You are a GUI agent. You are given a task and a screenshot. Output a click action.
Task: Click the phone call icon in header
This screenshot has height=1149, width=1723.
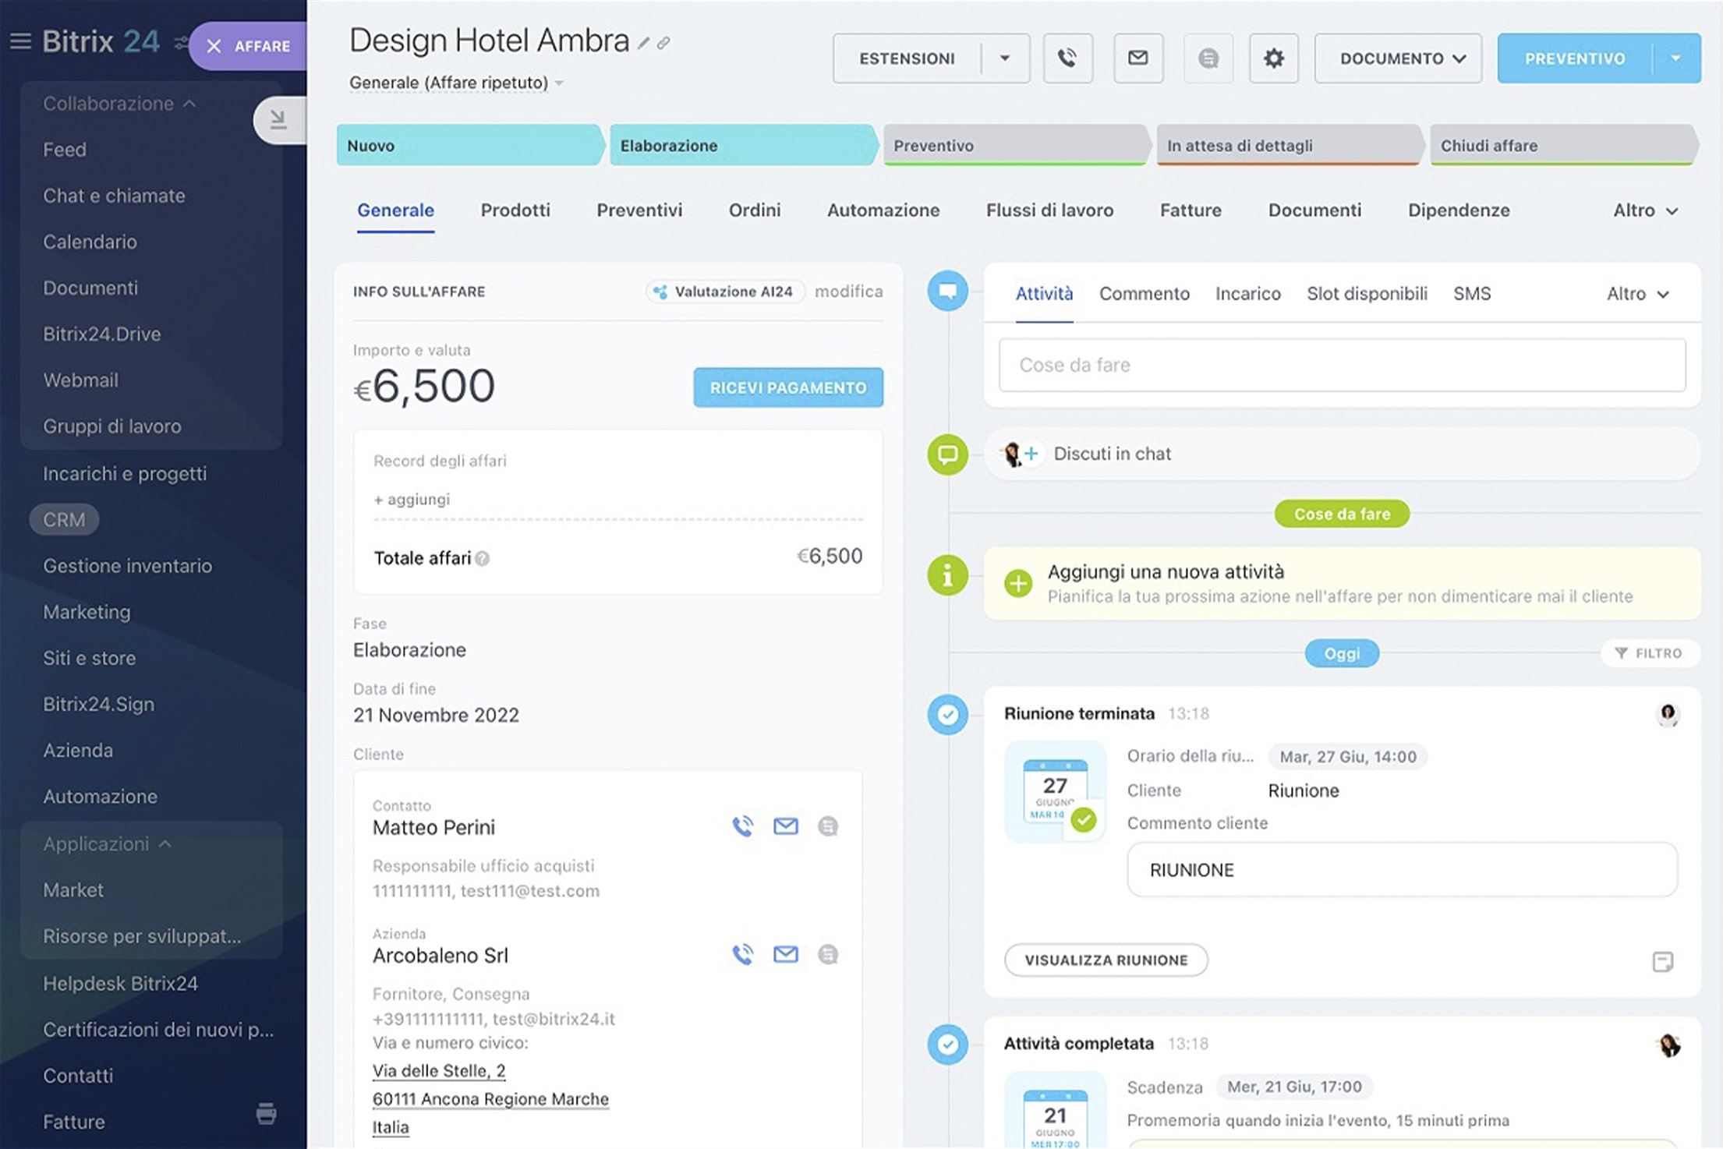(x=1067, y=58)
